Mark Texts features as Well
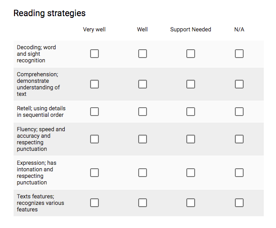The width and height of the screenshot is (276, 228). pos(143,203)
